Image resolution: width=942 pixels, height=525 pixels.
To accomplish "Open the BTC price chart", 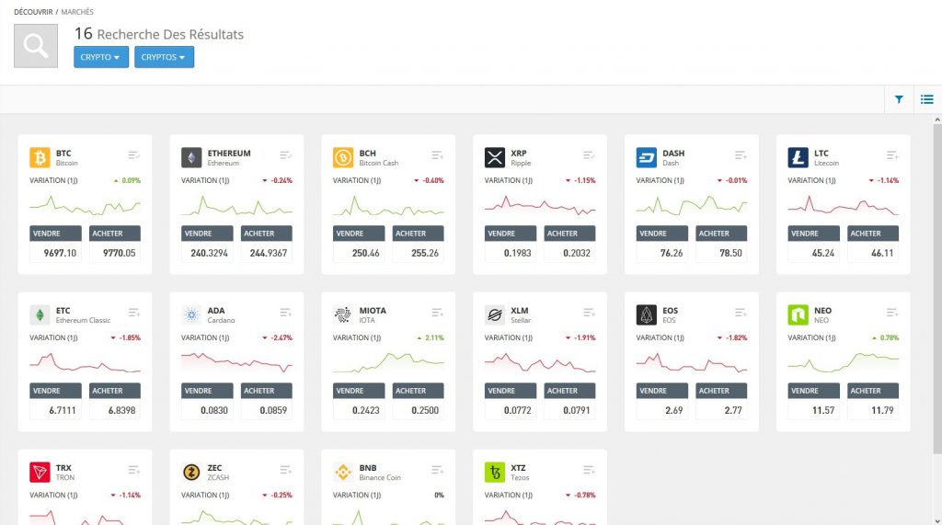I will [x=85, y=206].
